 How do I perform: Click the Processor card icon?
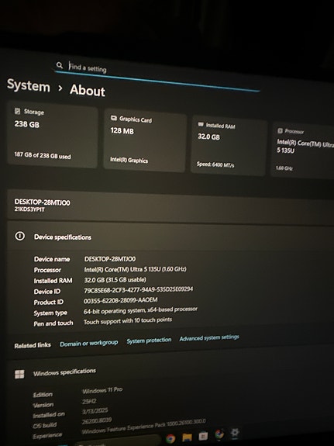(x=280, y=130)
